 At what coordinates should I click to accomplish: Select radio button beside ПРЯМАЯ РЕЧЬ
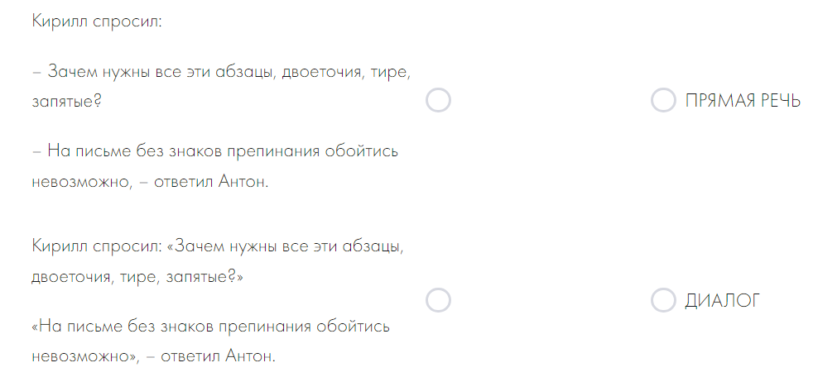(663, 101)
